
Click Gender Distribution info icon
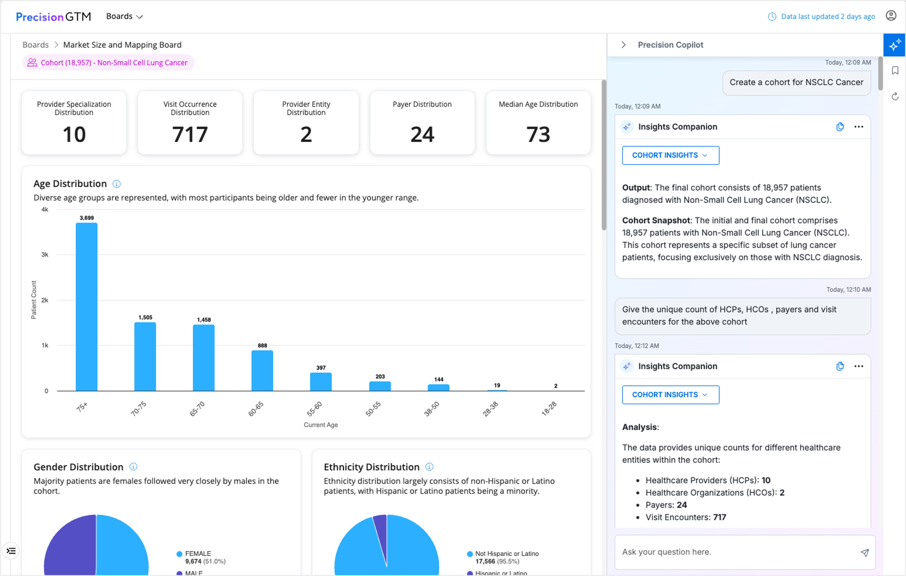(x=133, y=467)
